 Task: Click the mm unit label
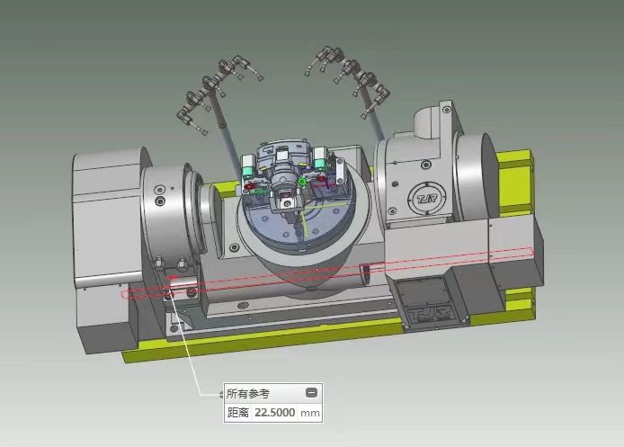point(309,413)
